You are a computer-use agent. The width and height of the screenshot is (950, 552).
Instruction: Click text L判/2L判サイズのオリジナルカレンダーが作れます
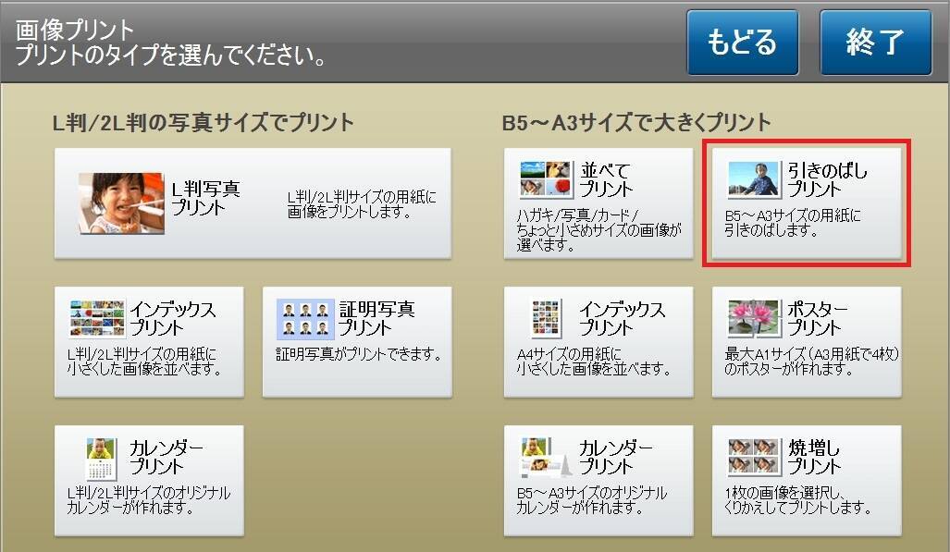148,500
